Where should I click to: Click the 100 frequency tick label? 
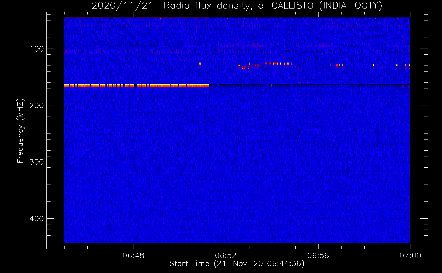37,49
